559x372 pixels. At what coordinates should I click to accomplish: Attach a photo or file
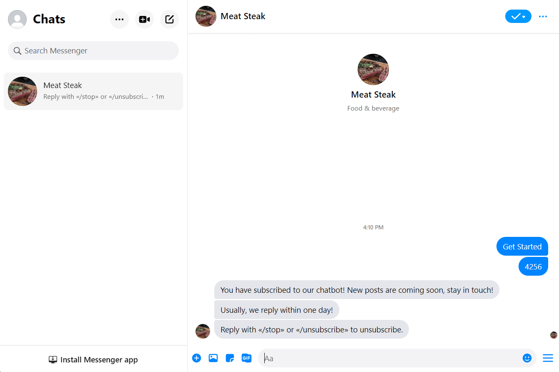(213, 358)
